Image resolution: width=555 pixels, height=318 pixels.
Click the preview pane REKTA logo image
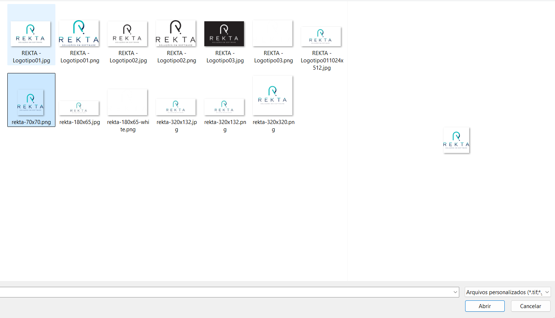[456, 140]
